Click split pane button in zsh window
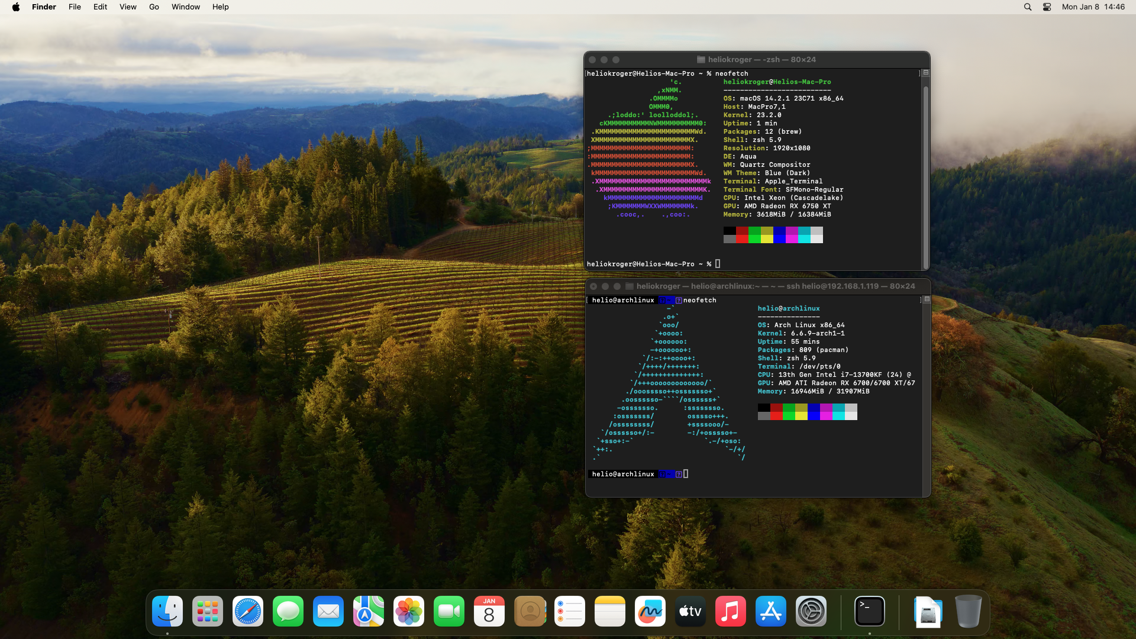 click(x=926, y=73)
